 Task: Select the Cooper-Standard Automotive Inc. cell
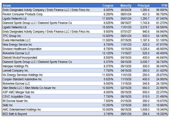point(23,79)
